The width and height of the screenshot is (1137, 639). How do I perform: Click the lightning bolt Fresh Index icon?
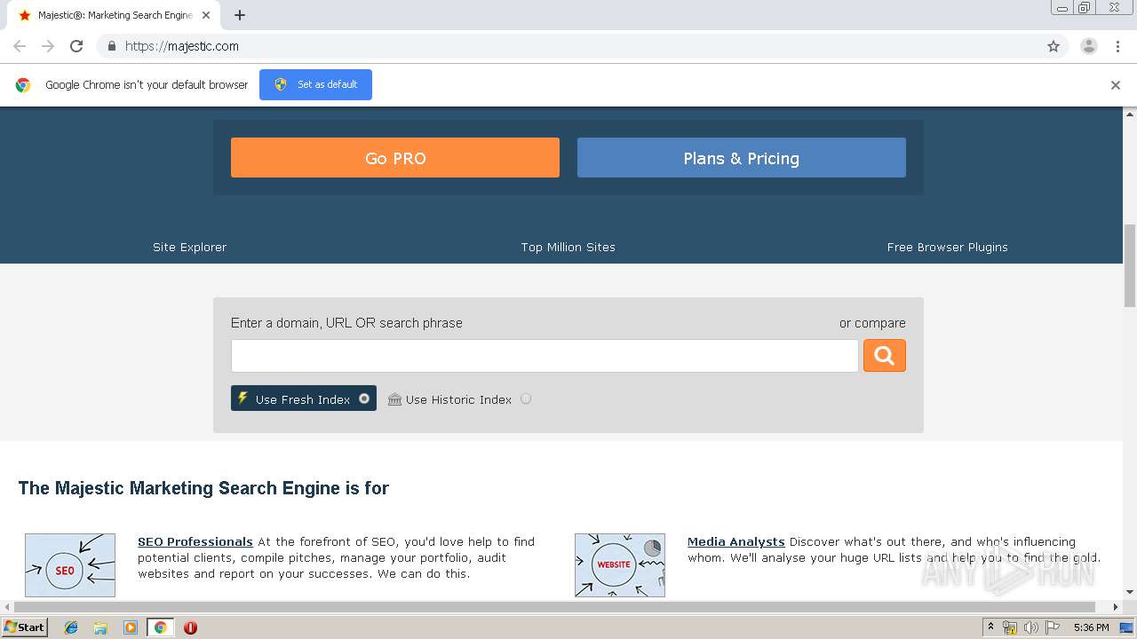coord(243,398)
